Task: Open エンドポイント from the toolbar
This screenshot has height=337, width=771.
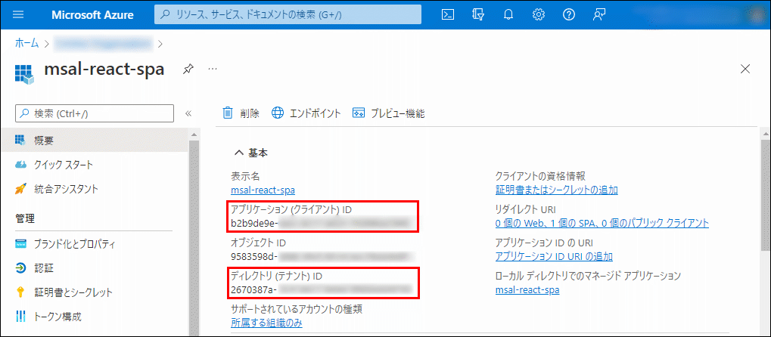Action: click(306, 113)
